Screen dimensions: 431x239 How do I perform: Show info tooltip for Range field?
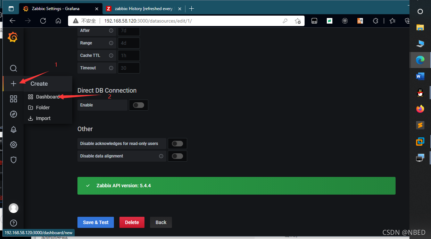(111, 43)
